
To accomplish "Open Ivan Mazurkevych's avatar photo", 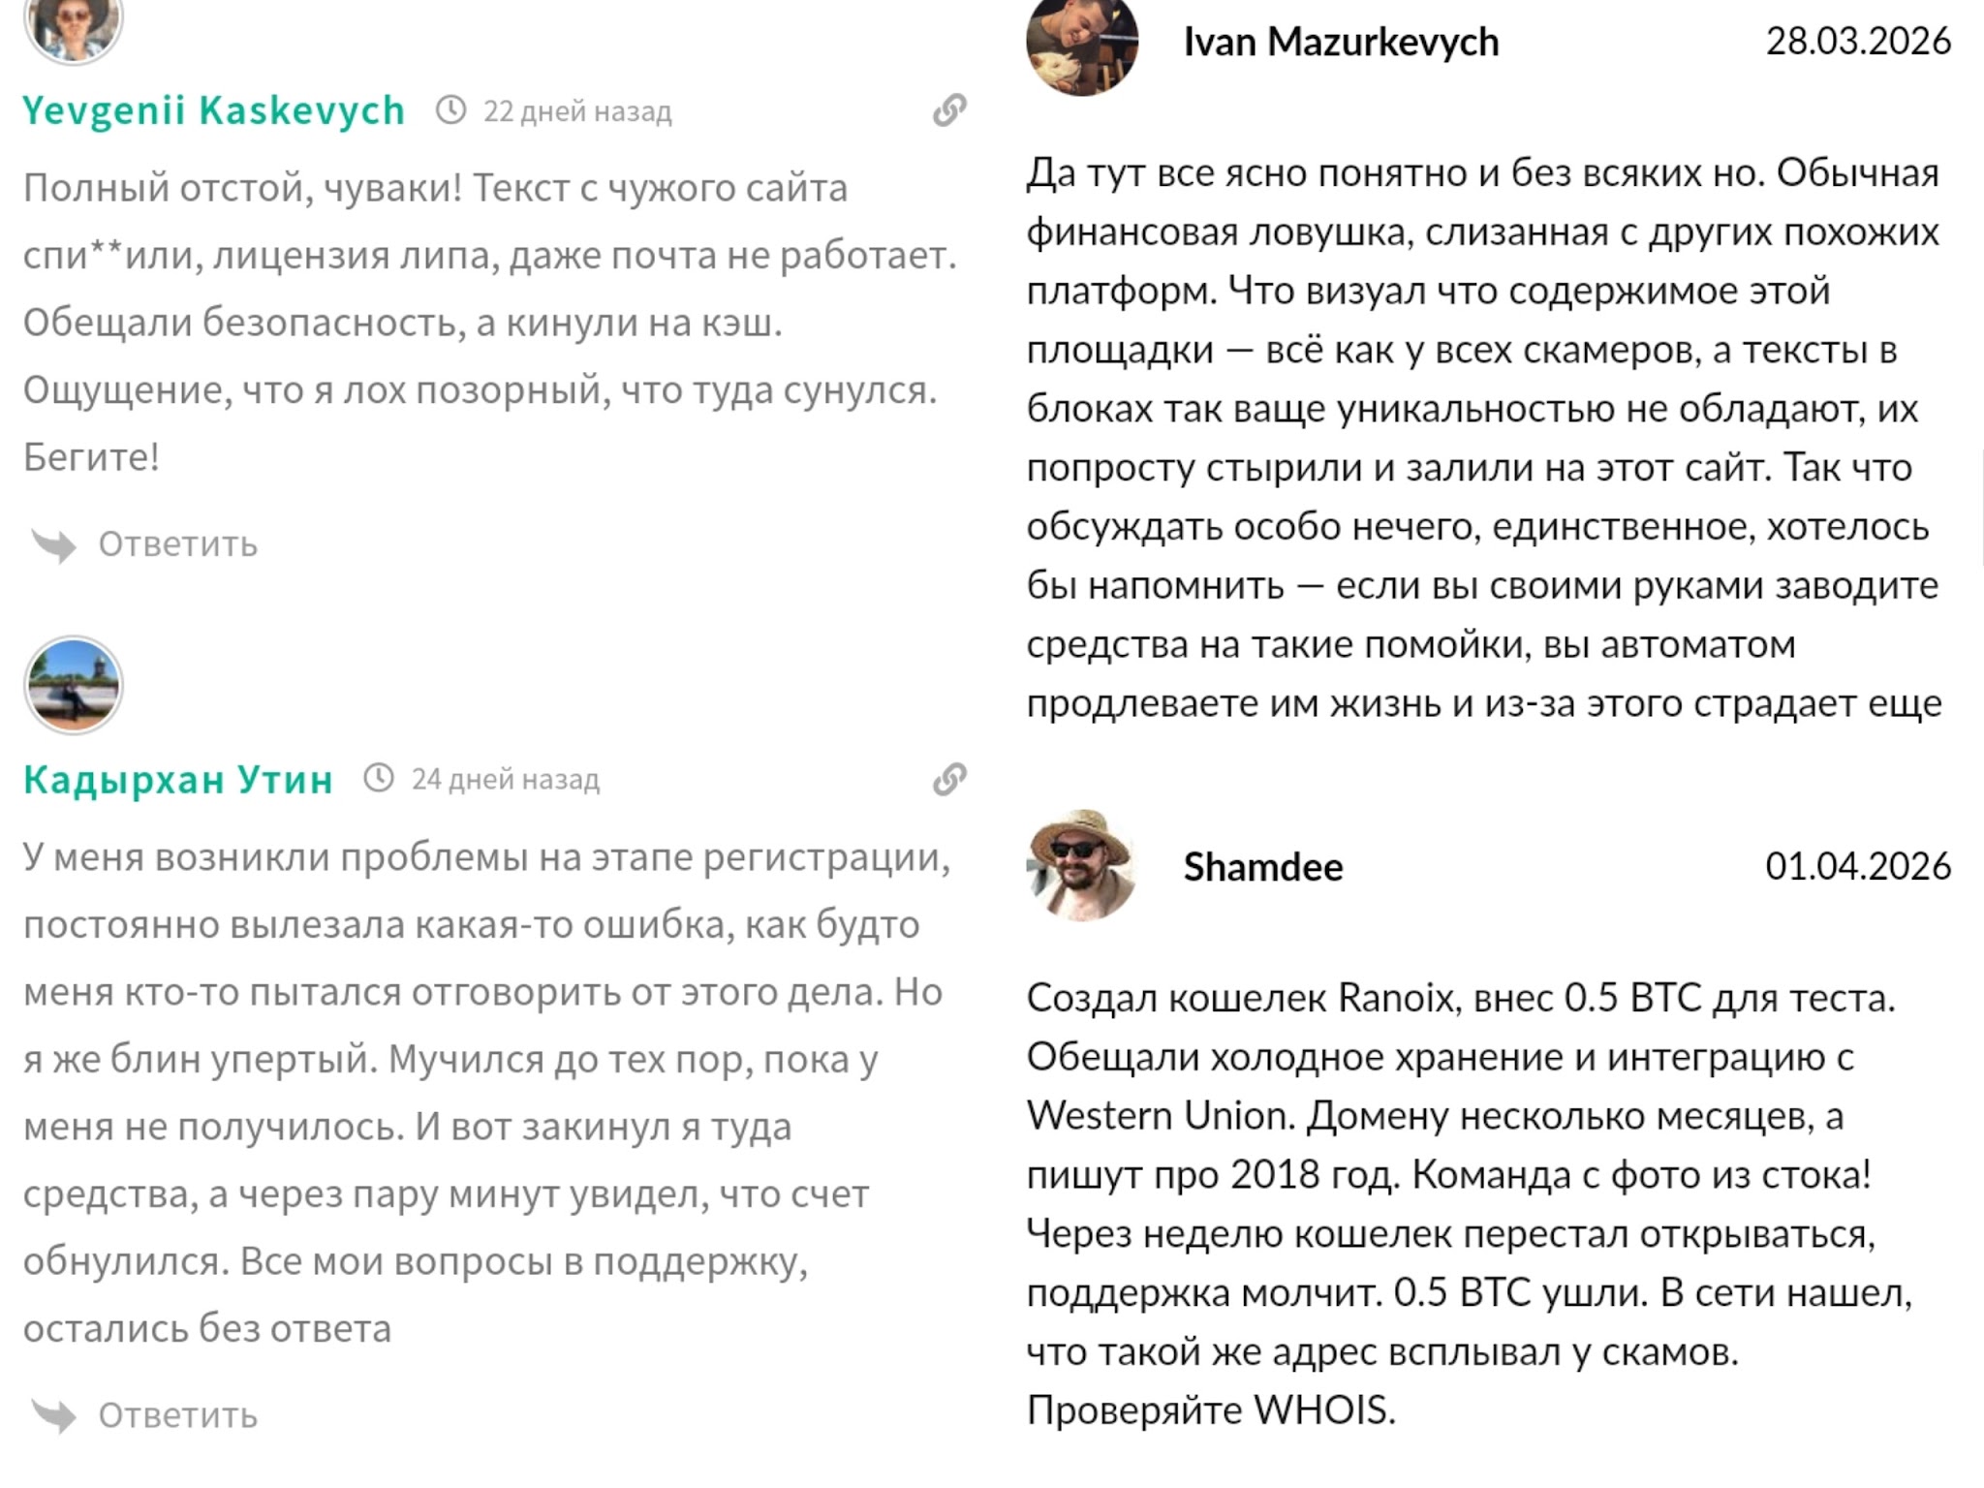I will click(1081, 44).
